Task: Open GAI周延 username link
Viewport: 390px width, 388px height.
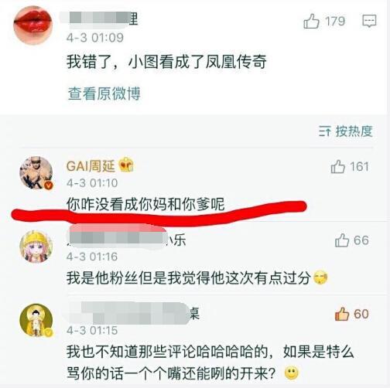Action: [x=91, y=166]
